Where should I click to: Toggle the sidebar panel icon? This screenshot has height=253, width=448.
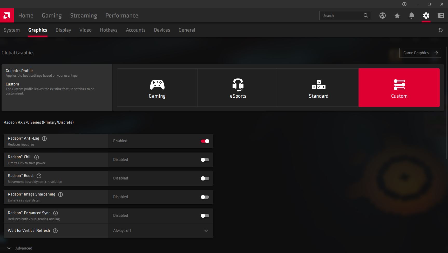440,16
